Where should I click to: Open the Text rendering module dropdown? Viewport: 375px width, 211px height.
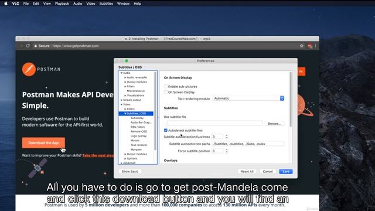[x=248, y=98]
